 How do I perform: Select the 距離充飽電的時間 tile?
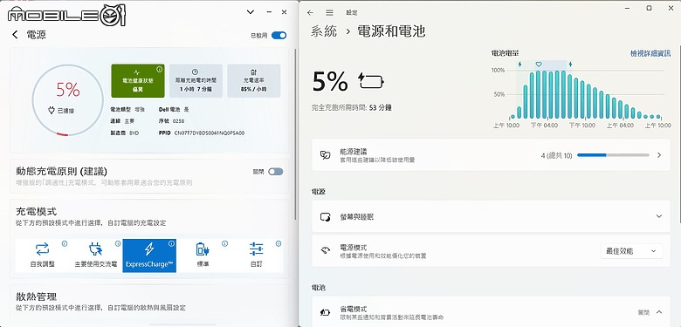pos(196,81)
